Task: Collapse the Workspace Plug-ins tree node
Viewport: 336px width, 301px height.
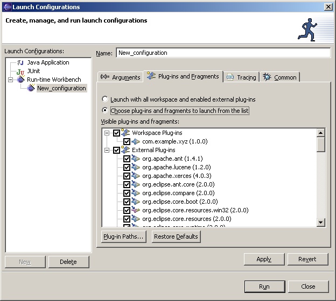Action: [107, 133]
